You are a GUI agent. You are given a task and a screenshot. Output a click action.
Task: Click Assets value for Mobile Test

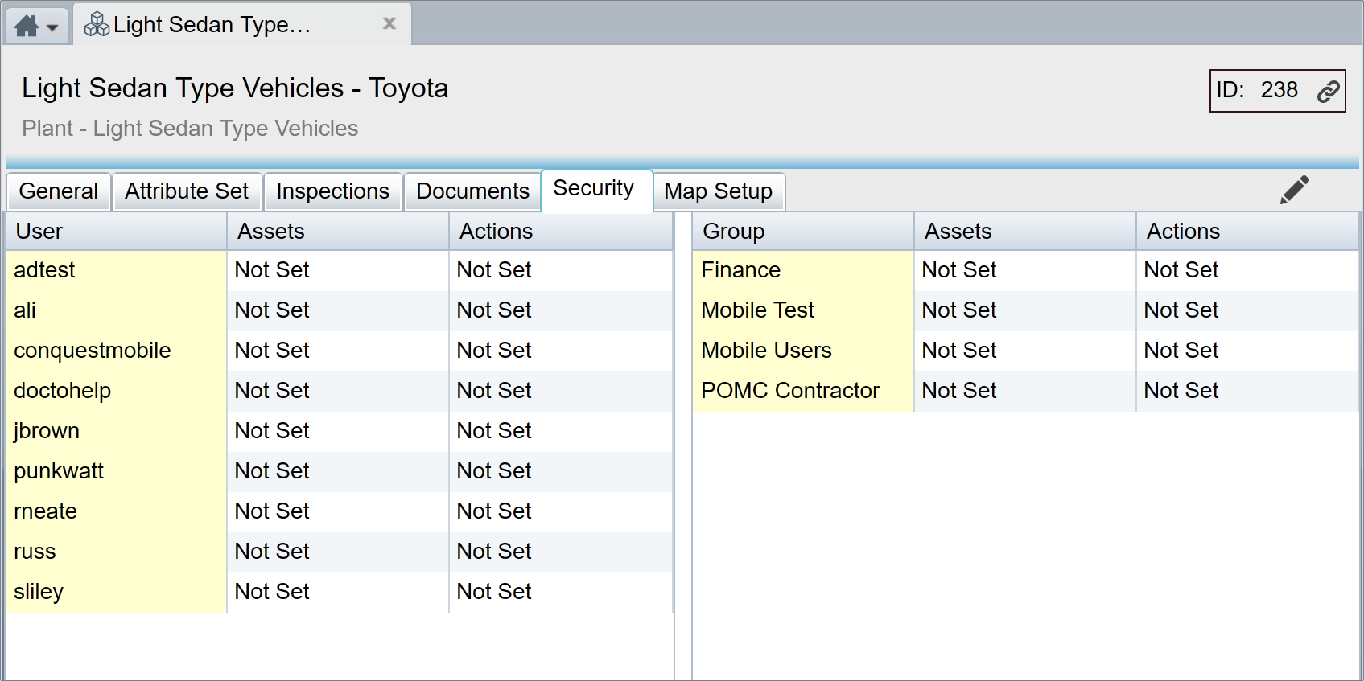[x=1025, y=311]
